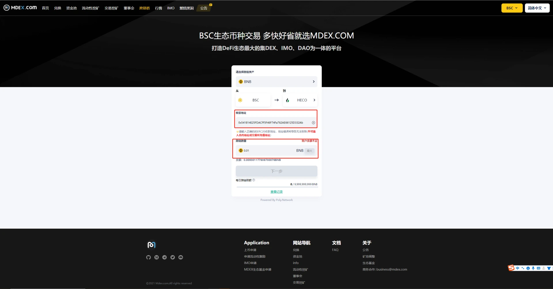Clear the recipient address using the circle-x icon
This screenshot has width=553, height=289.
[313, 123]
